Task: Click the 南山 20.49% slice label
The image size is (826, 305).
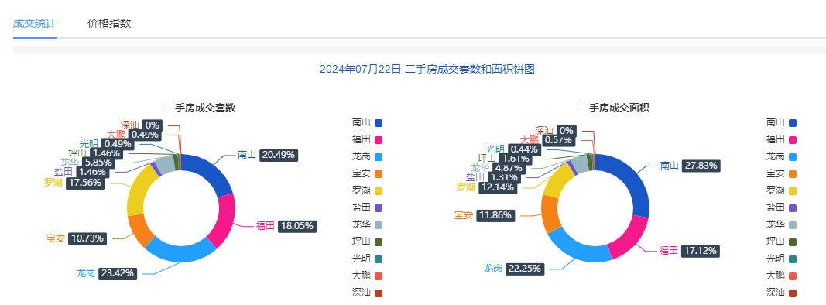Action: pos(268,155)
